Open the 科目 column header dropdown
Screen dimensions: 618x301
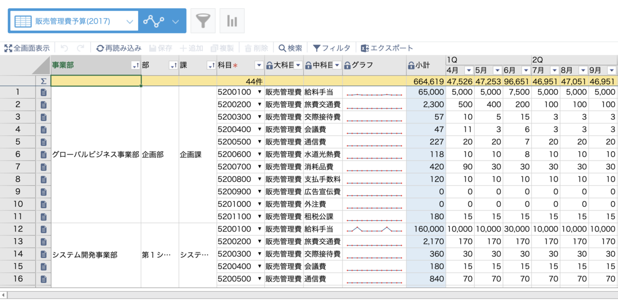[x=259, y=65]
